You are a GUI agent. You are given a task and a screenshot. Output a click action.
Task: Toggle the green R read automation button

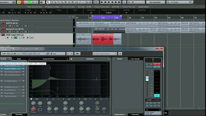click(29, 2)
